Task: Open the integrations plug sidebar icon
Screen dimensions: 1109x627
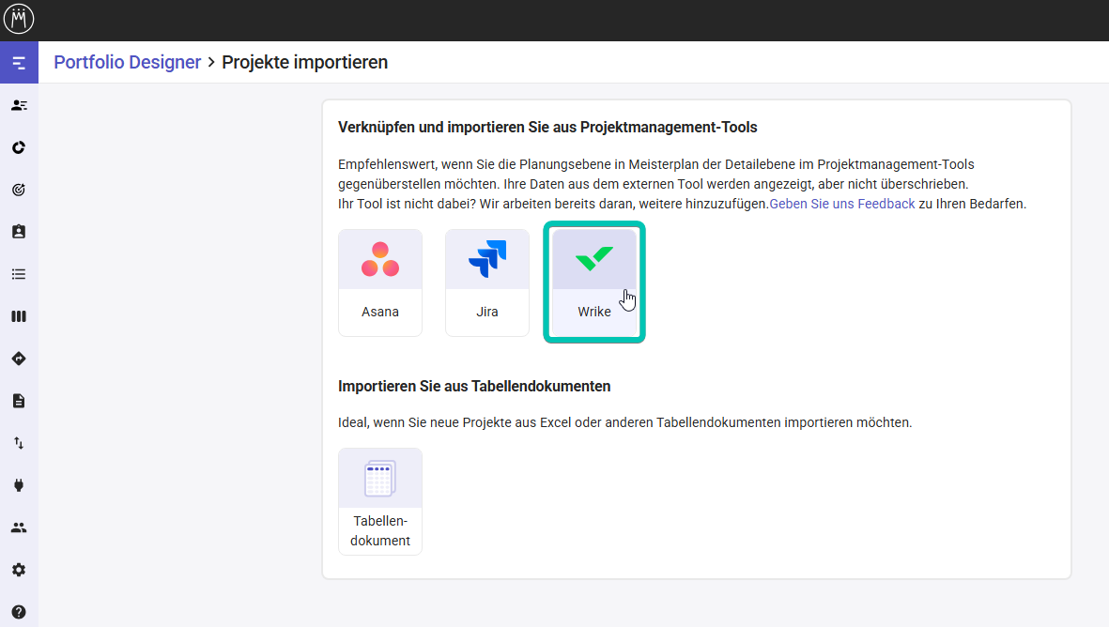Action: point(19,485)
